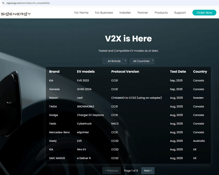Image resolution: width=219 pixels, height=175 pixels.
Task: Select the TAIGA brand cell
Action: (53, 106)
